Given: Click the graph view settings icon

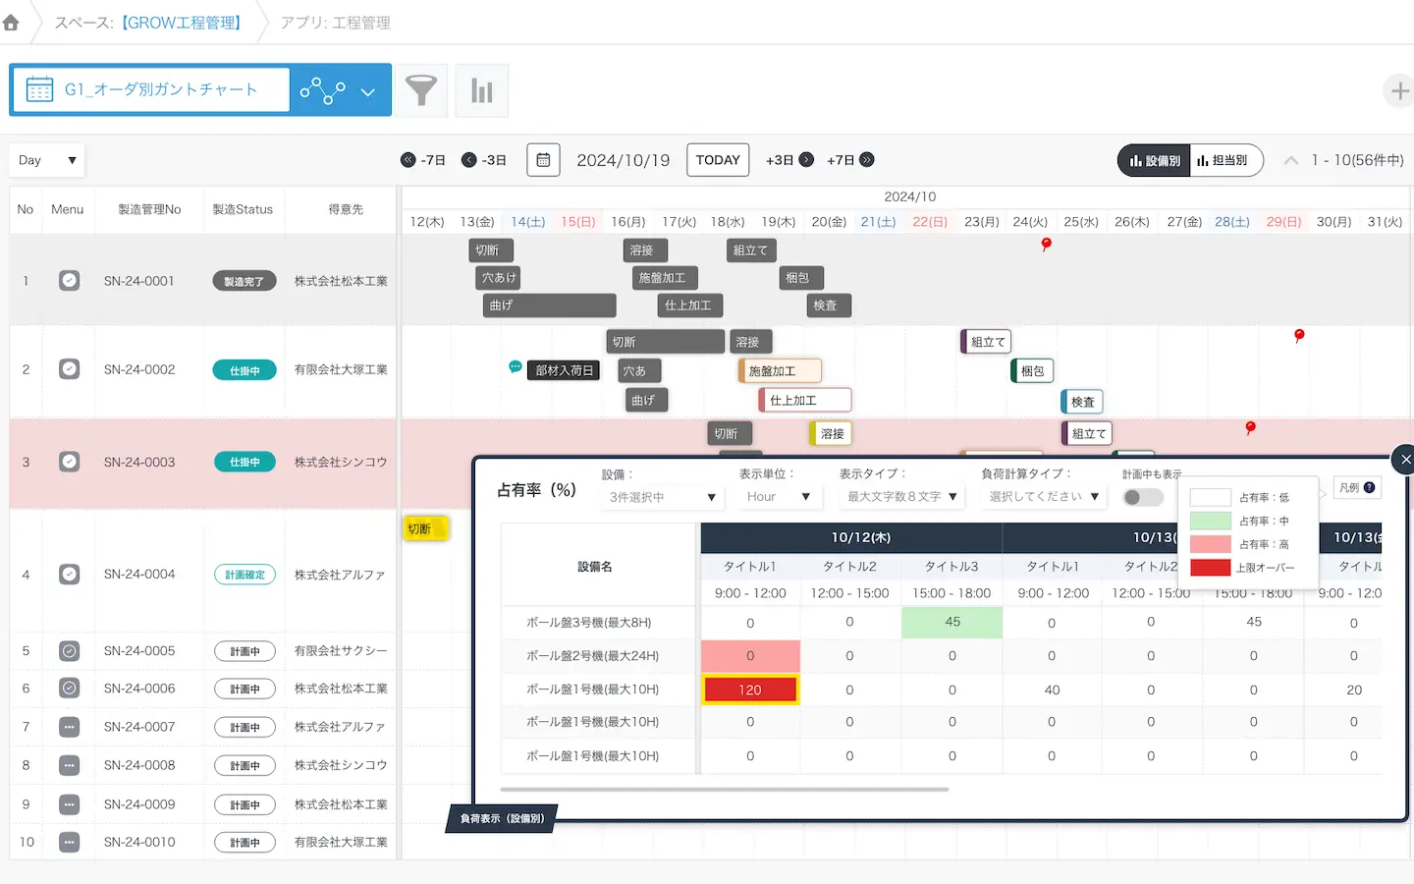Looking at the screenshot, I should pyautogui.click(x=323, y=90).
